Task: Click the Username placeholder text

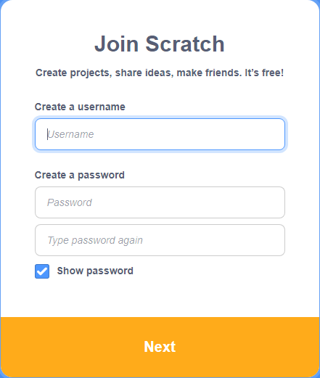Action: coord(70,134)
